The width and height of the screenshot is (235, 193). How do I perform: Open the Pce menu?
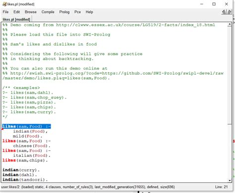point(77,12)
